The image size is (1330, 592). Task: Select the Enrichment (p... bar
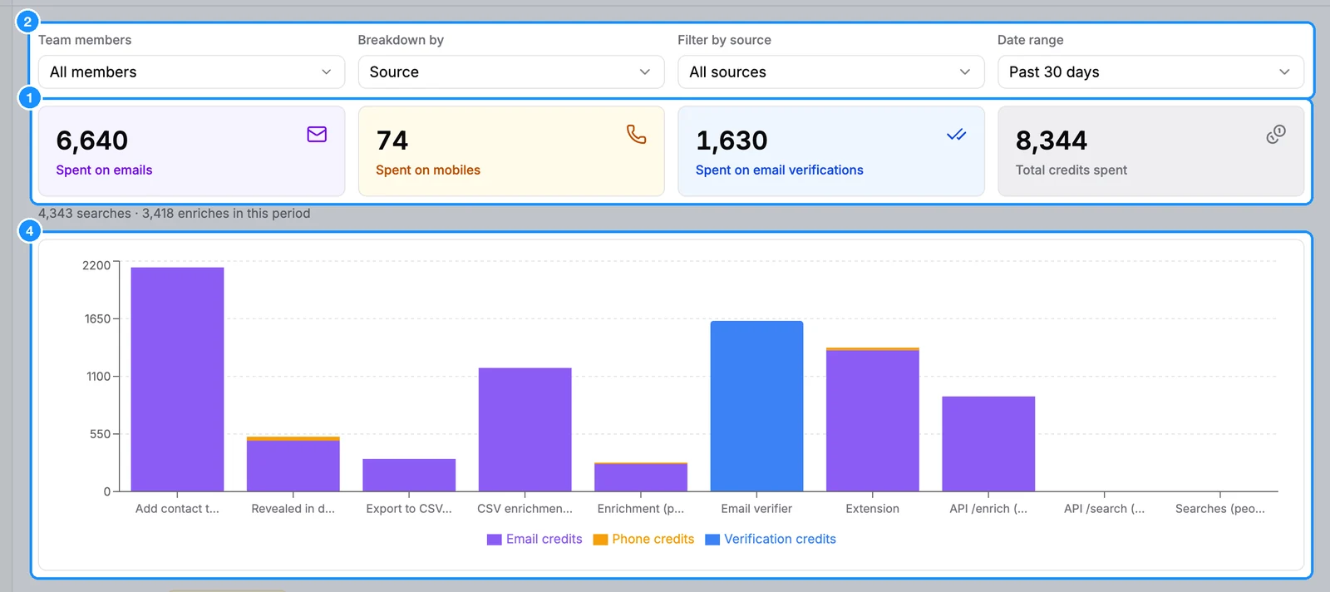[x=641, y=477]
